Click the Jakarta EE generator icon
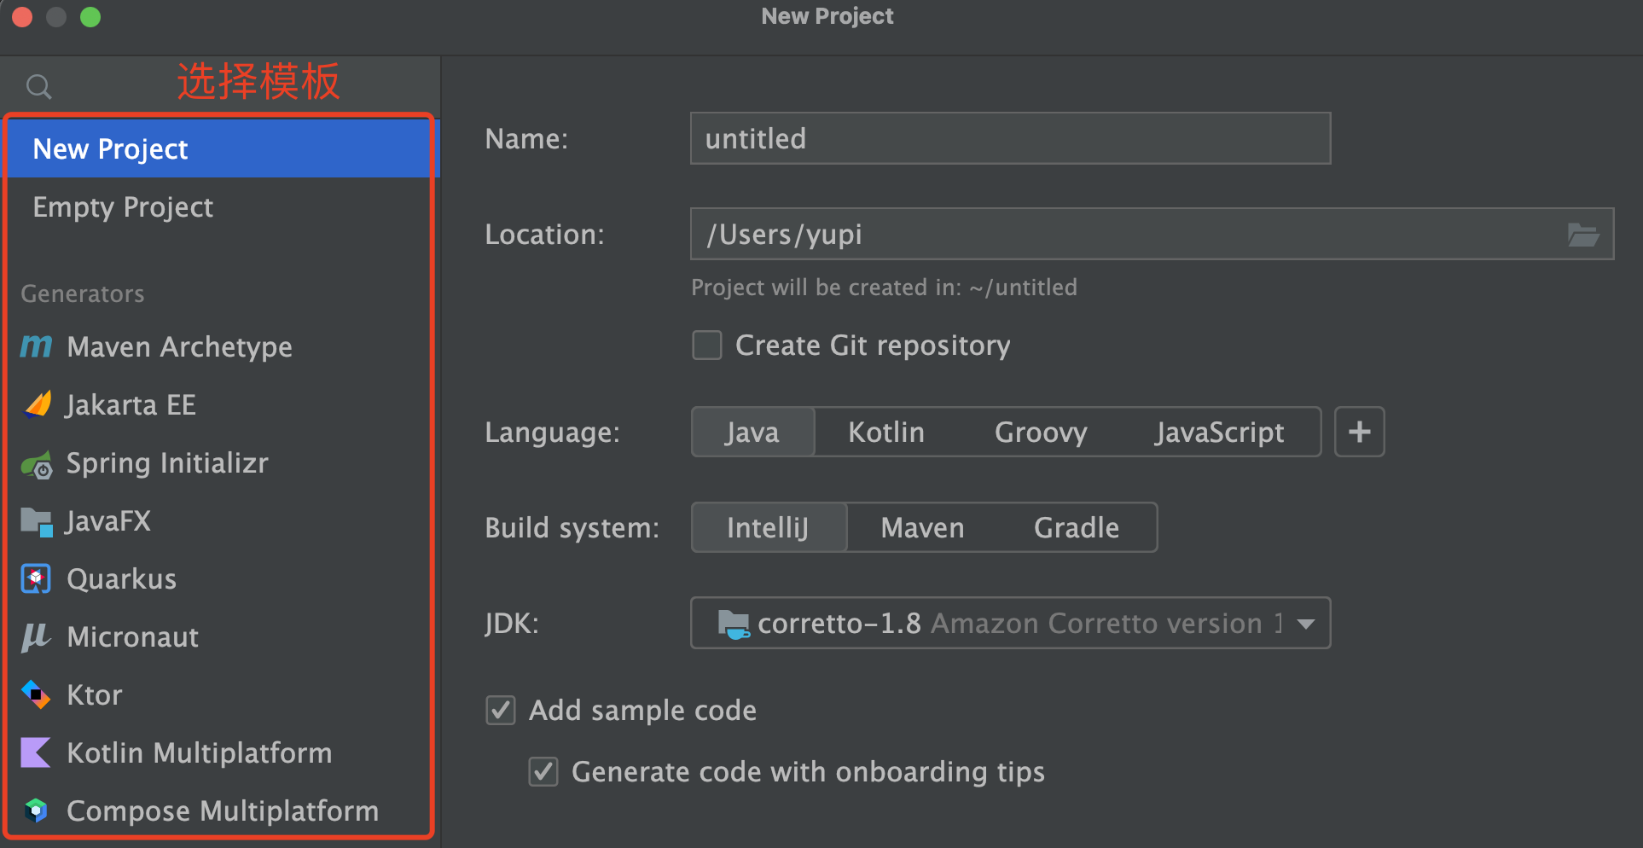Screen dimensions: 1643x848 38,404
